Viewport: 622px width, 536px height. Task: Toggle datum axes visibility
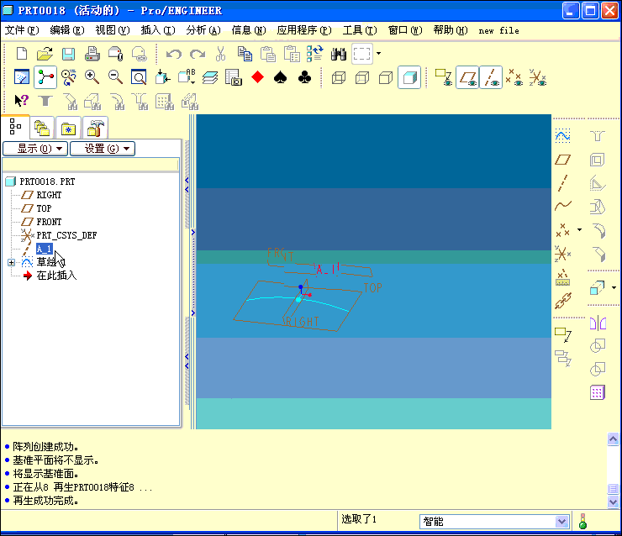[x=491, y=77]
